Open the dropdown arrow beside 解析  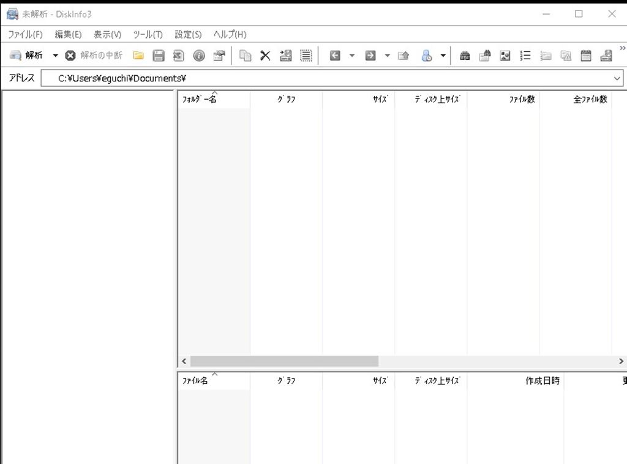(x=55, y=56)
